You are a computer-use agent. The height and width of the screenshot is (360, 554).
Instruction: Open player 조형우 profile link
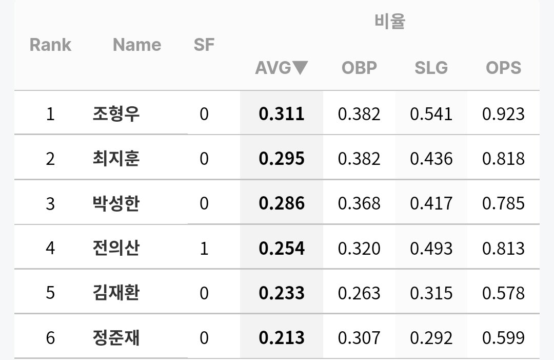point(116,113)
